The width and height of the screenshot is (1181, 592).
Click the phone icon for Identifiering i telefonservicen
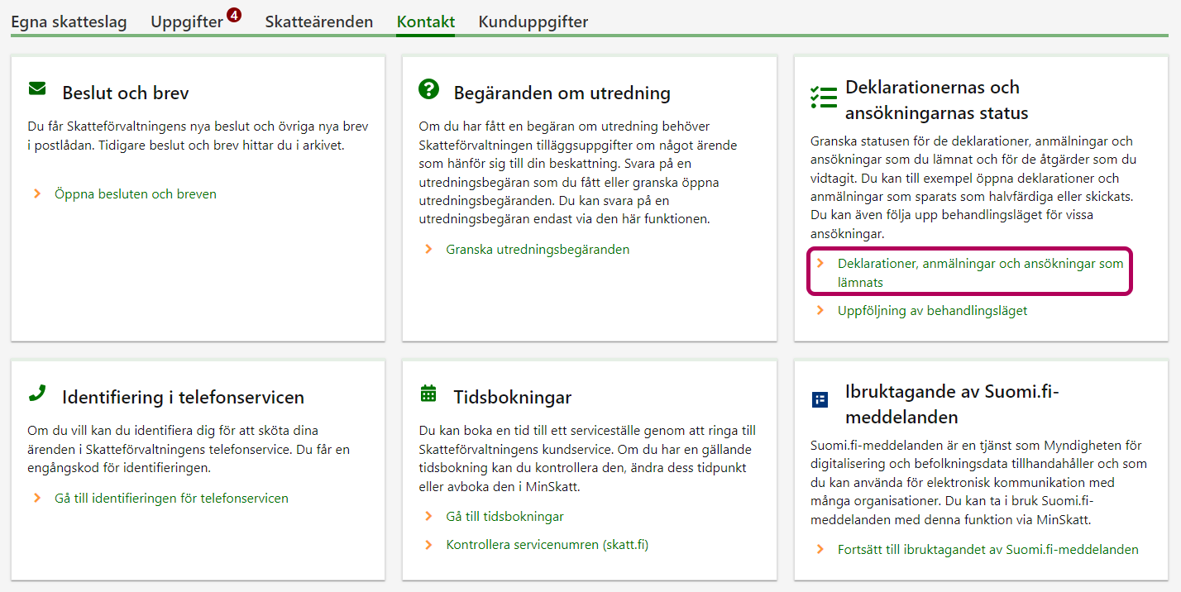pos(37,394)
